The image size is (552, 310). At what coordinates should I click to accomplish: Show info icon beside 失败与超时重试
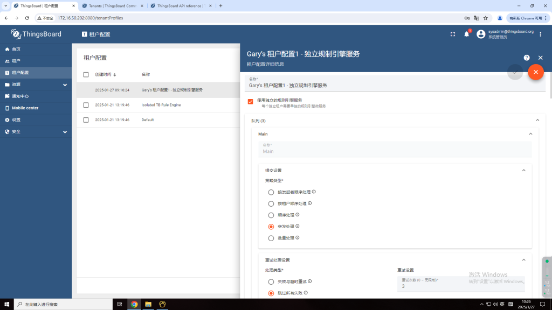(310, 281)
